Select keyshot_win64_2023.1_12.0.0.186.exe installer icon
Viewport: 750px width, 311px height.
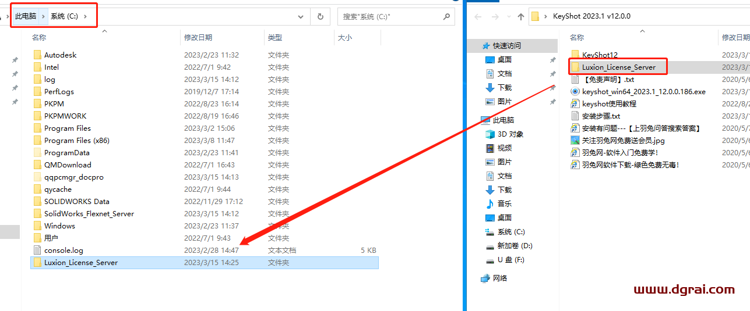point(575,91)
